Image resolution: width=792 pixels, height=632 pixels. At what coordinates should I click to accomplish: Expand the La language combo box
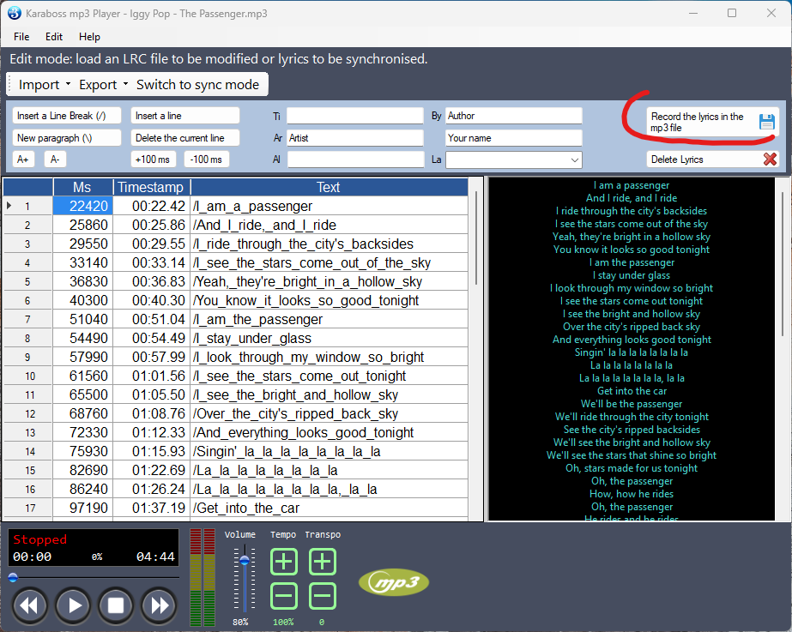tap(574, 160)
